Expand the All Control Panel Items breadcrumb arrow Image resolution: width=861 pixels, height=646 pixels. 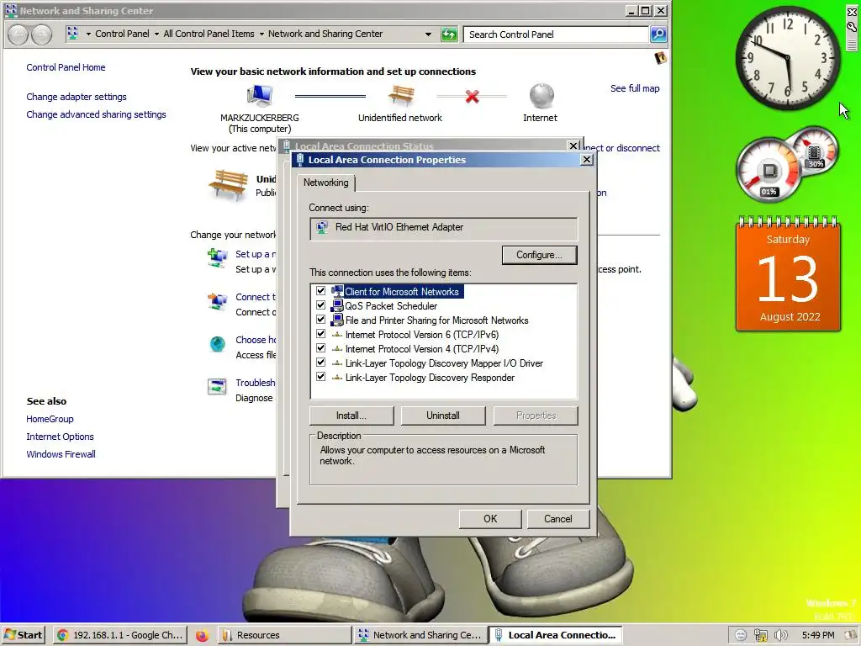point(261,34)
